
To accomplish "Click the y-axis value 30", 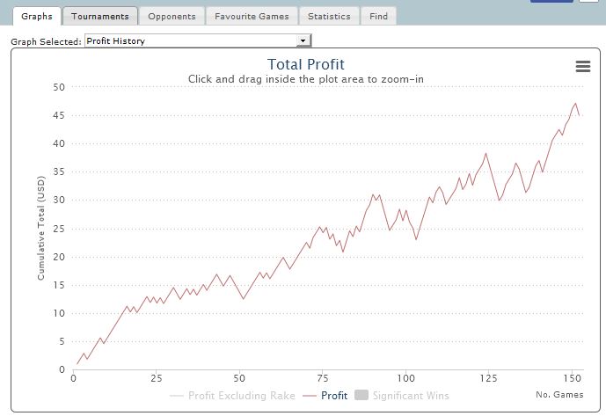I will click(59, 200).
